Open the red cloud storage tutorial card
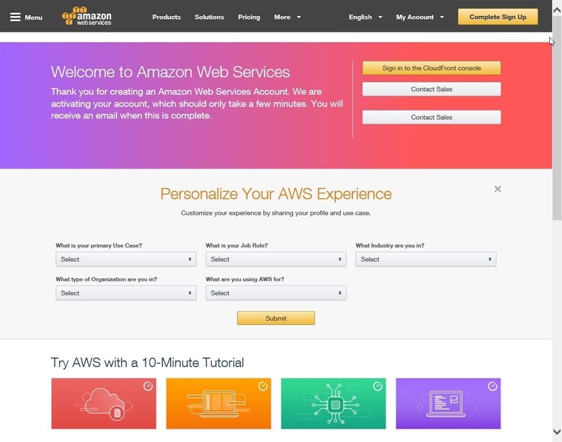Image resolution: width=562 pixels, height=442 pixels. coord(104,403)
